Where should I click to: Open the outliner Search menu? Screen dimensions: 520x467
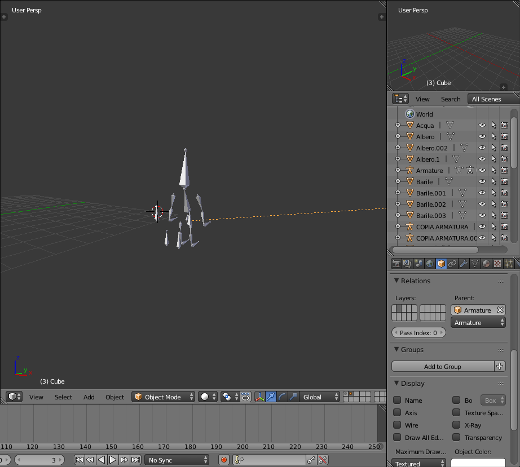(x=451, y=99)
